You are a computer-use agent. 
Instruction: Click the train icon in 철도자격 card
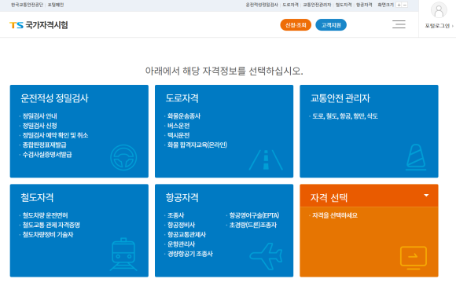[123, 255]
